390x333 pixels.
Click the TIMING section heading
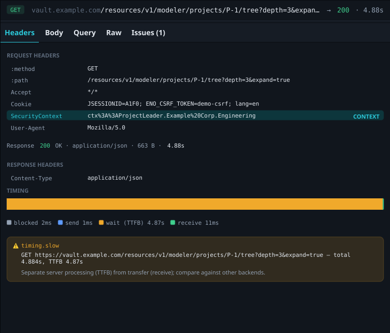tap(18, 191)
